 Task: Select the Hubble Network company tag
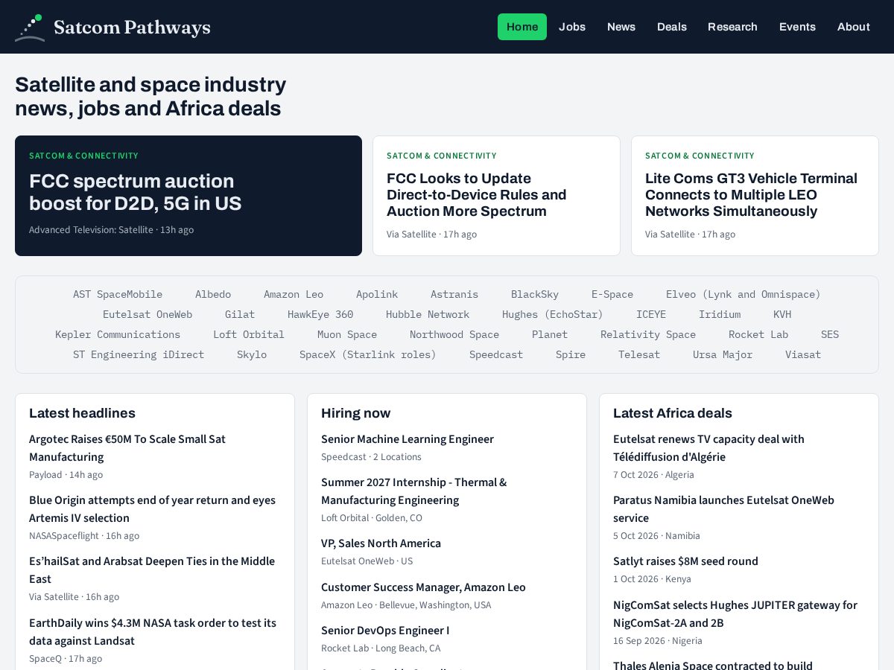click(428, 314)
